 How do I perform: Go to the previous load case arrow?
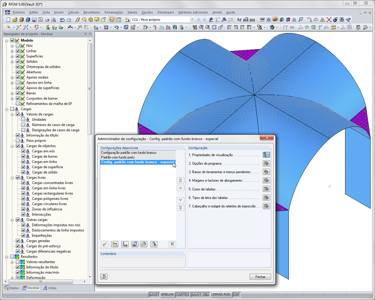(198, 20)
